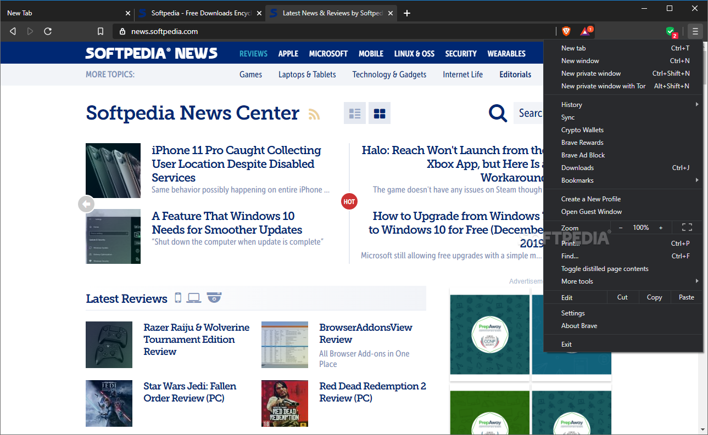Open Razer Raiju & Wolverine review headline
Image resolution: width=708 pixels, height=435 pixels.
click(196, 339)
